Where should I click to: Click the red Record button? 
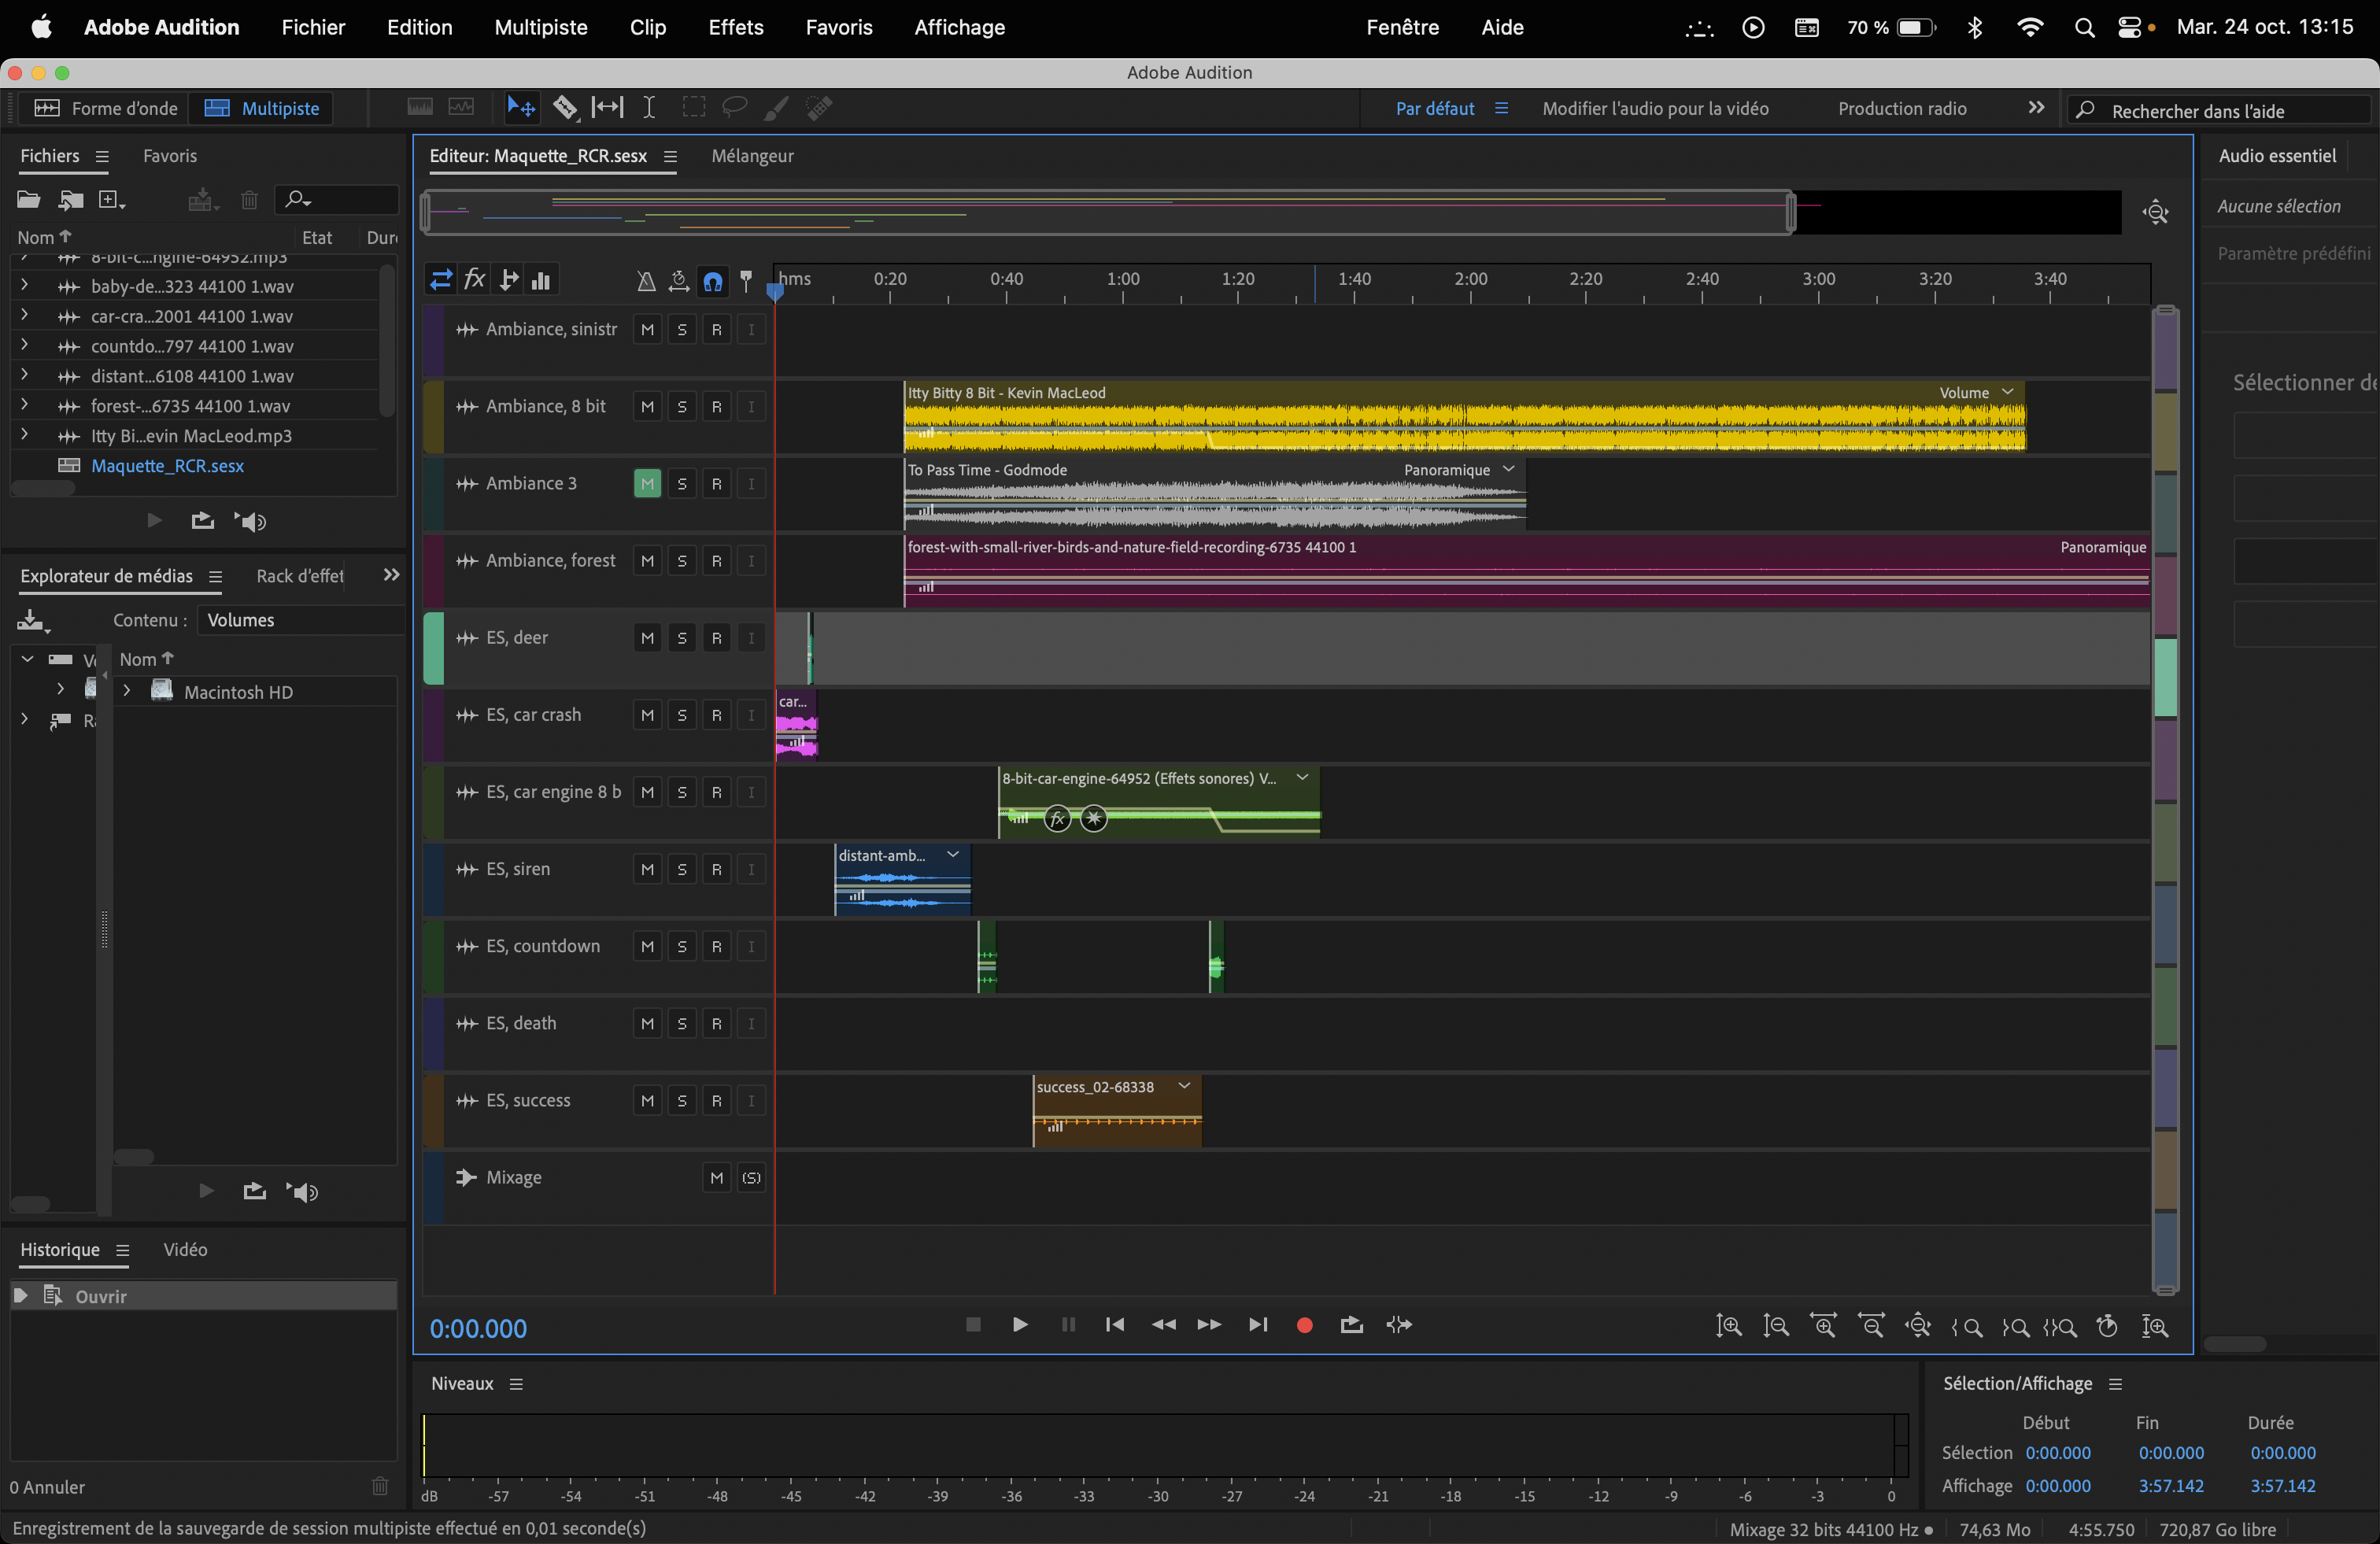click(1304, 1325)
